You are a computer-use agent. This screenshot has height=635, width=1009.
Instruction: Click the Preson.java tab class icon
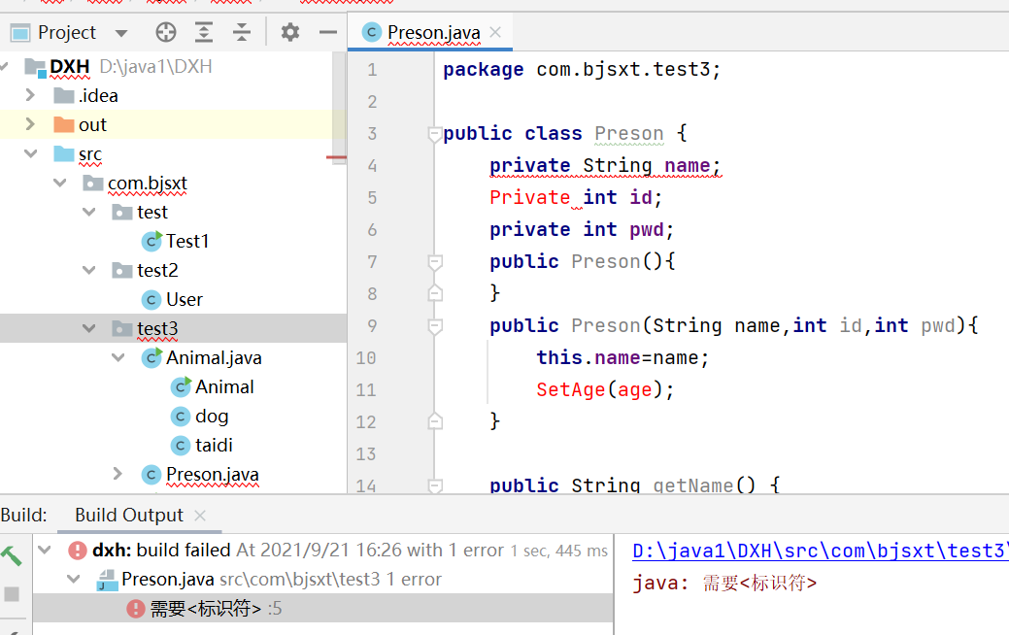(371, 32)
